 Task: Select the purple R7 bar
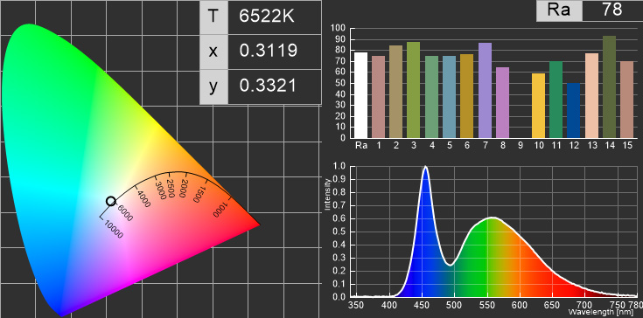(x=486, y=90)
